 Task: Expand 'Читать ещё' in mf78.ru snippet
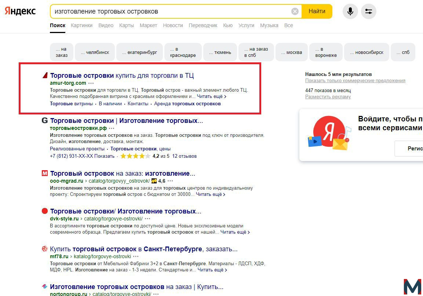[x=212, y=270]
